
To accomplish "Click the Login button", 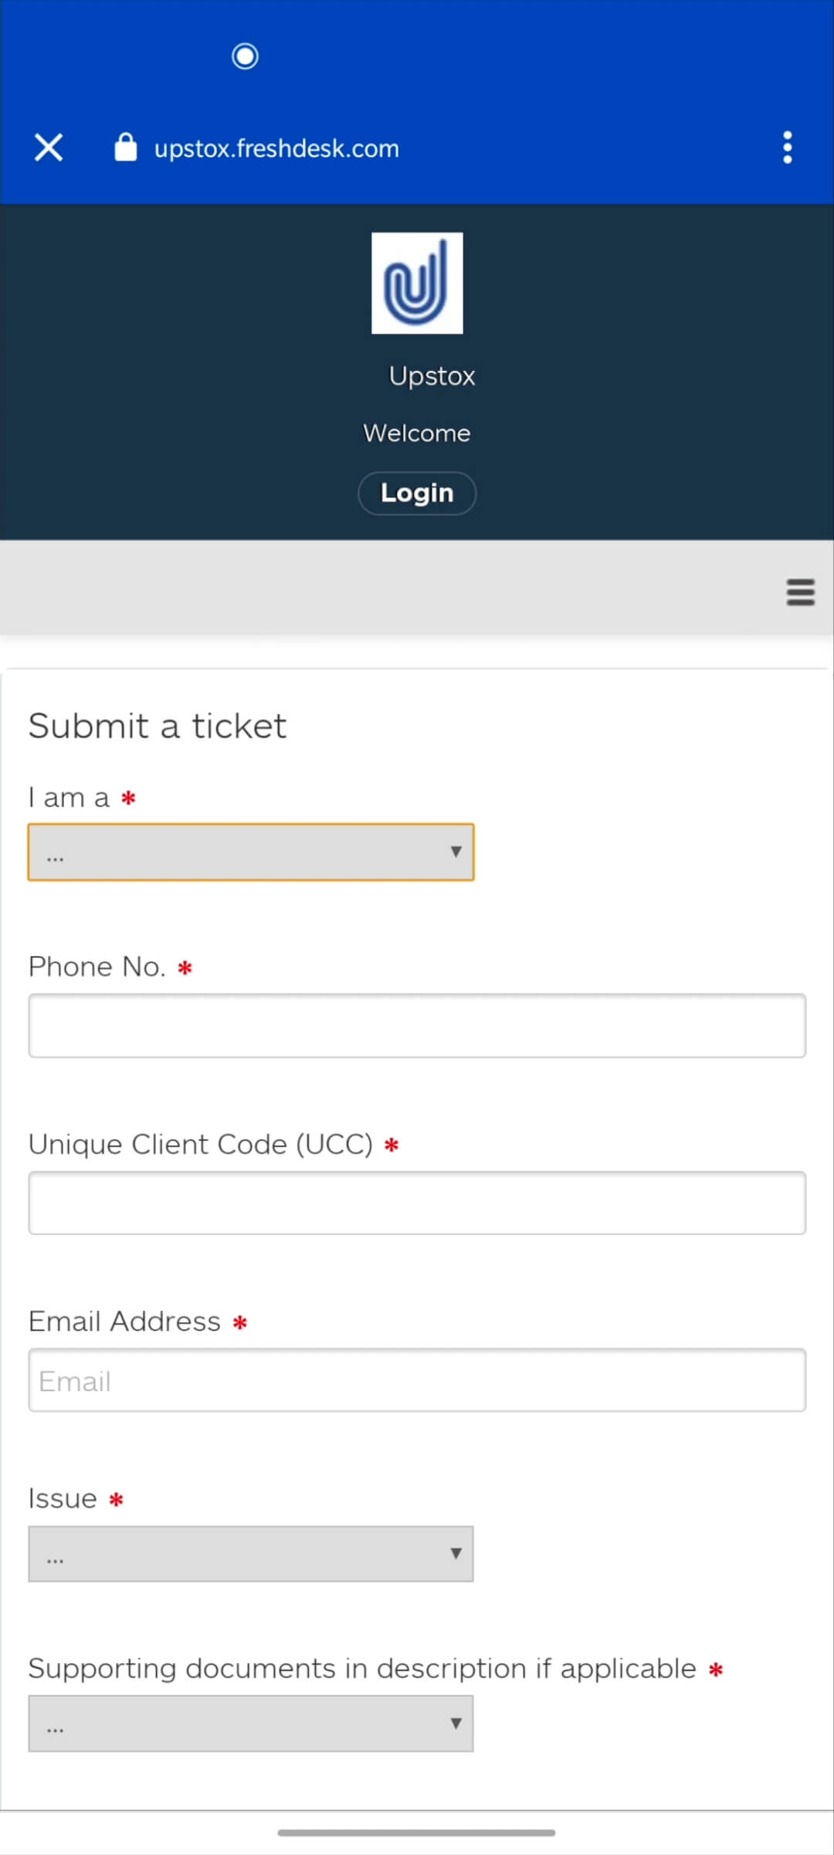I will [x=417, y=493].
